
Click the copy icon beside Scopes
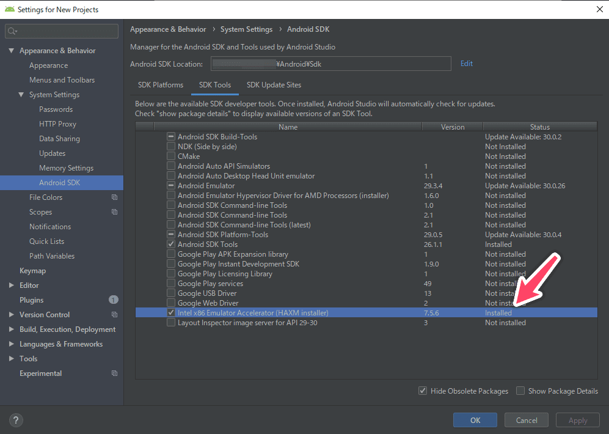pos(115,212)
